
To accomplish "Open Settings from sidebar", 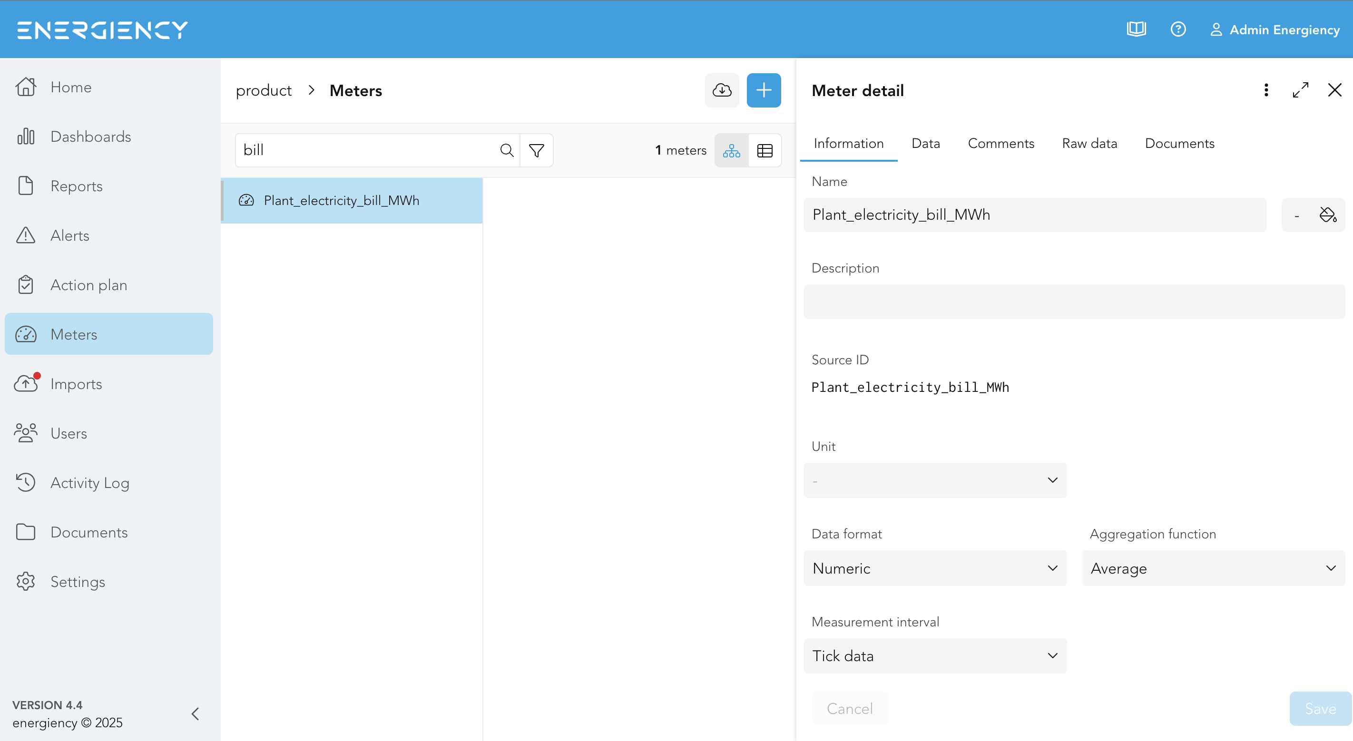I will pos(109,581).
